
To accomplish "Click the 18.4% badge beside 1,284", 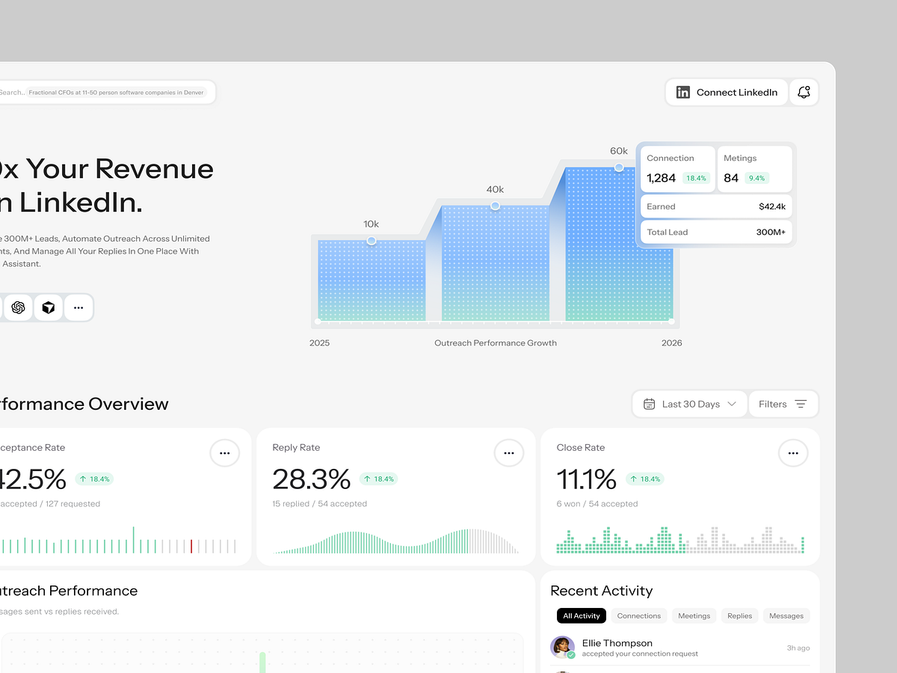I will [696, 178].
